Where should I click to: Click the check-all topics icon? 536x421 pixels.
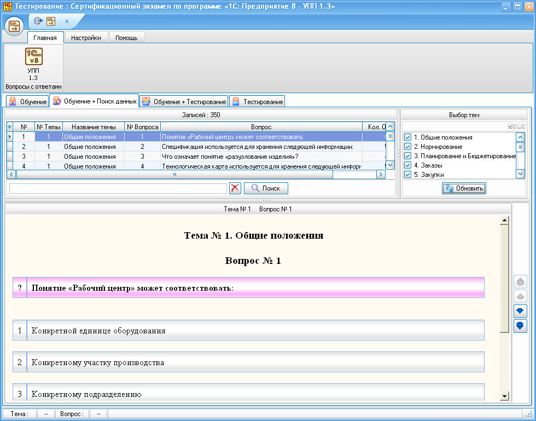tap(512, 126)
